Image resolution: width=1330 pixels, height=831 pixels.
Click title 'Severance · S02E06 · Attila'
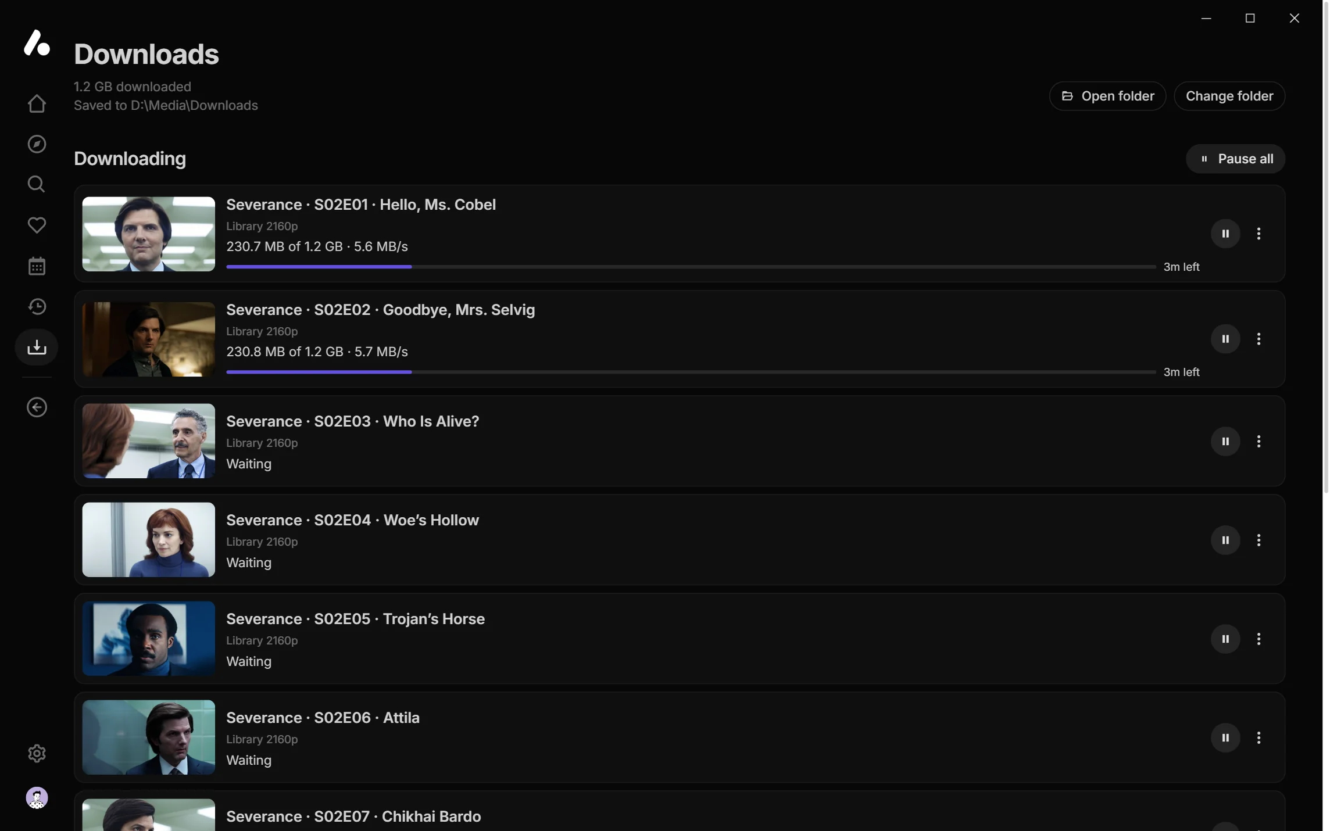click(323, 718)
